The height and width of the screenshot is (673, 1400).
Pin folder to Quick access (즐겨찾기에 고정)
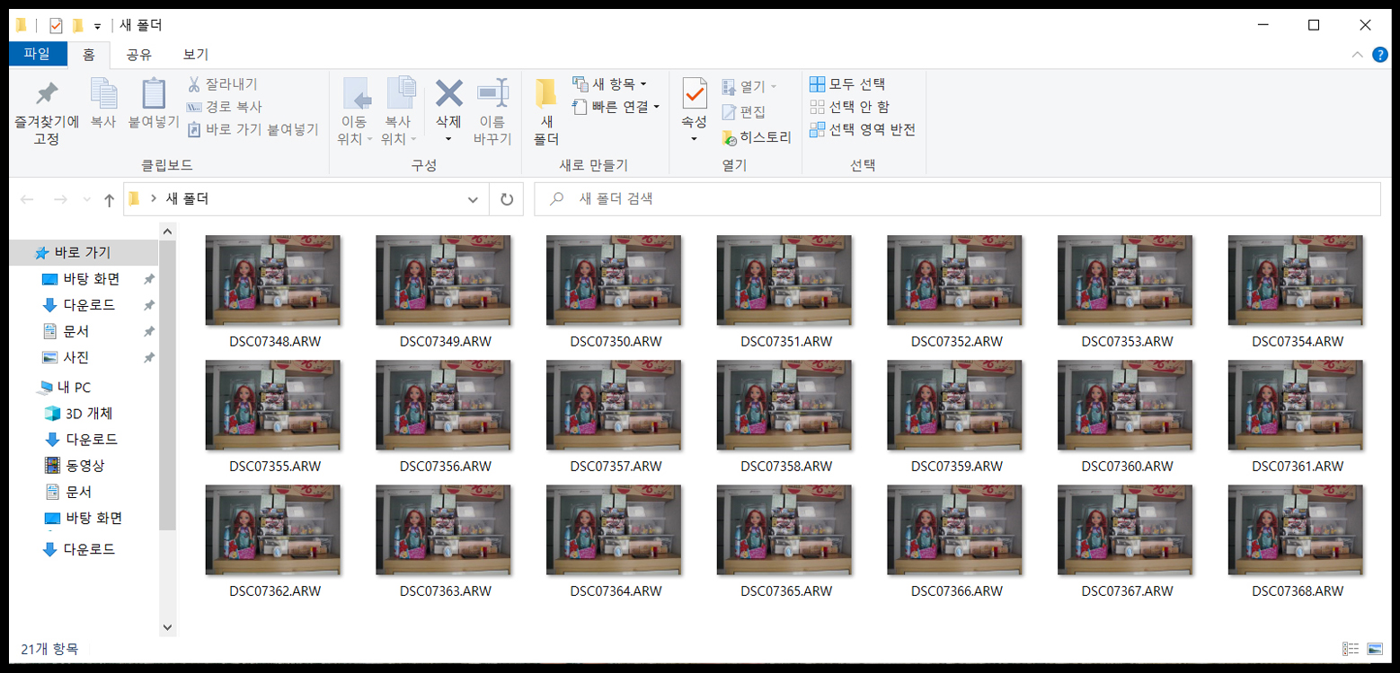(47, 114)
